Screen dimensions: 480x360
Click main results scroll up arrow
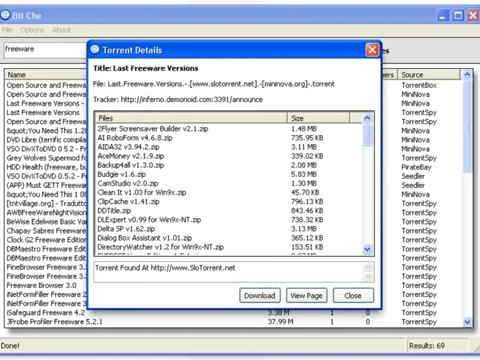tap(467, 74)
